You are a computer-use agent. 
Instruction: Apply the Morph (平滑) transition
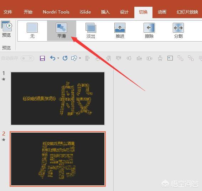coord(61,31)
